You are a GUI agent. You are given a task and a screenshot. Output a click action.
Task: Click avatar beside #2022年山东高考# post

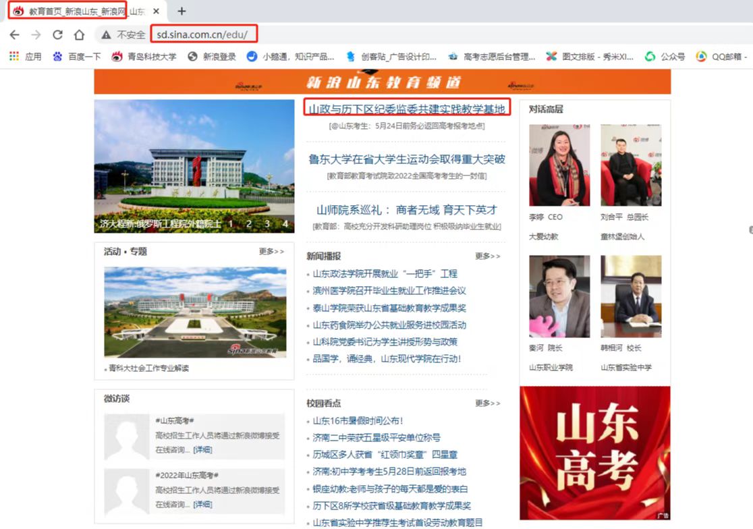click(x=127, y=492)
